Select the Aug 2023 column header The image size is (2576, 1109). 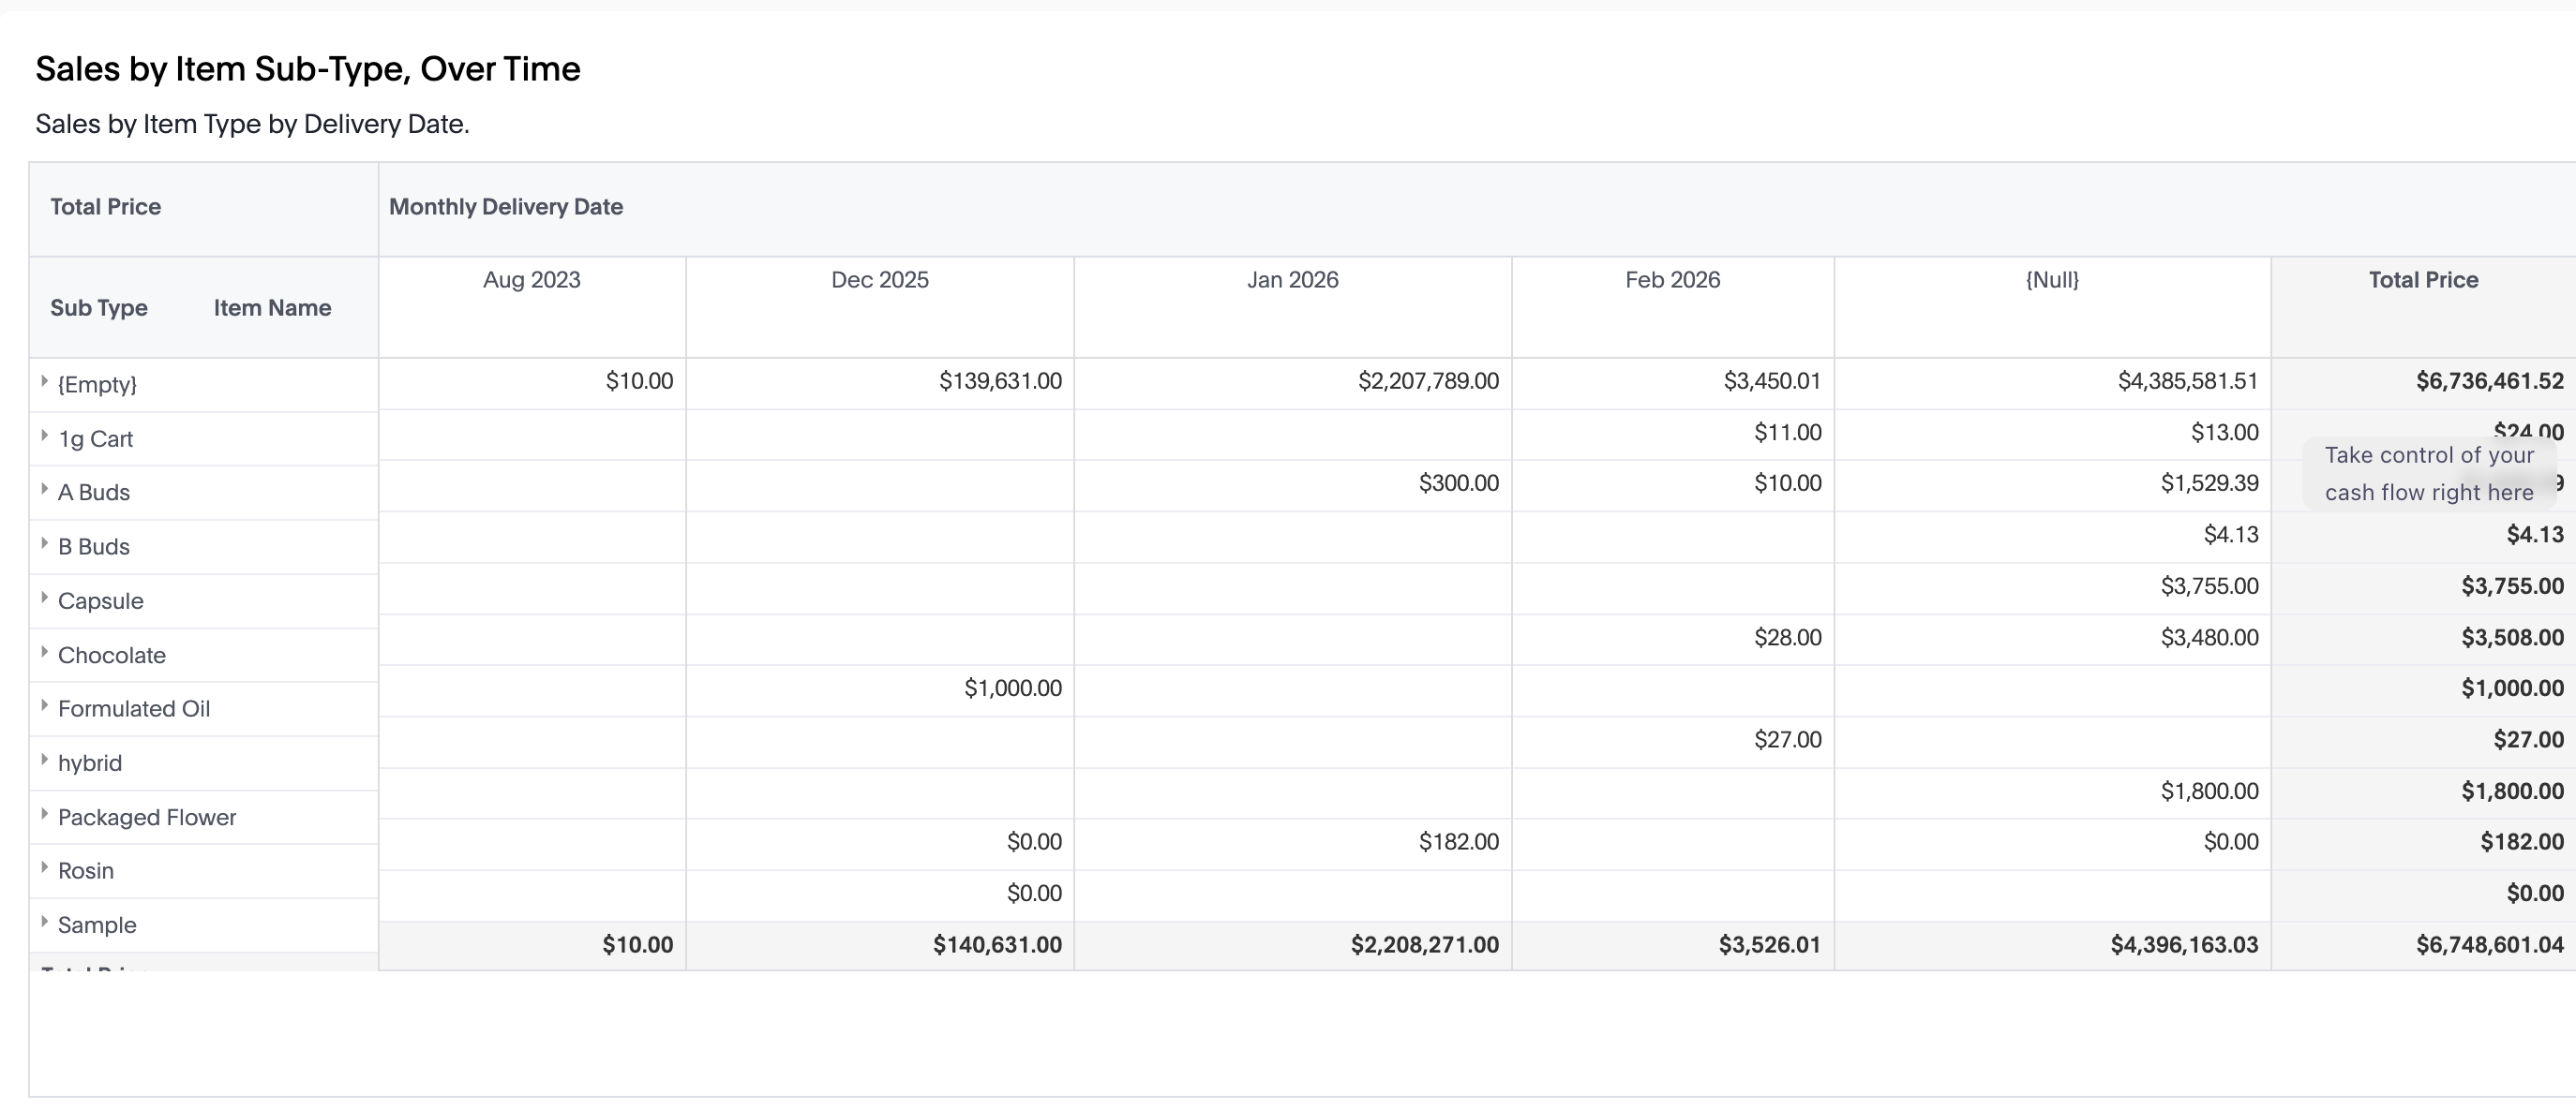[532, 280]
